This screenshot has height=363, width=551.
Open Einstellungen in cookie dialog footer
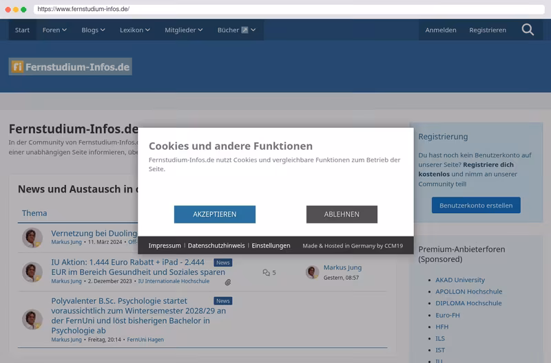pos(271,245)
